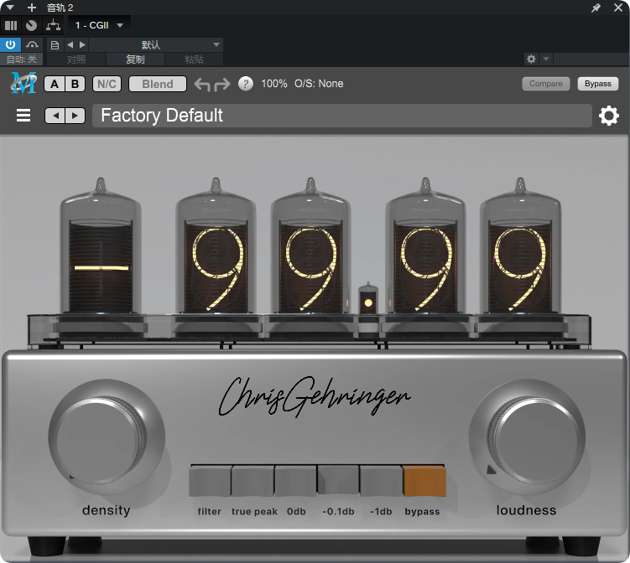Open the hamburger preset menu

coord(23,116)
